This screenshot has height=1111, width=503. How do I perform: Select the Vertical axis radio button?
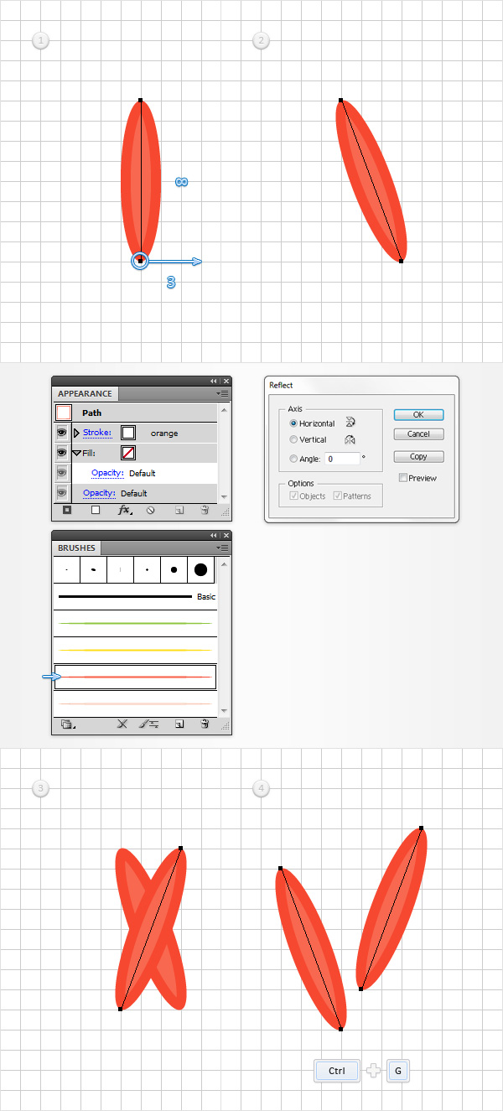tap(293, 439)
